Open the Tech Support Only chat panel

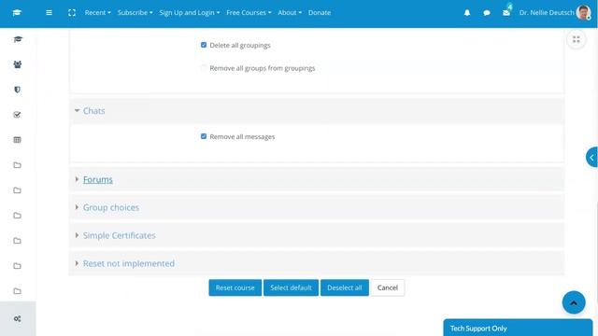[x=518, y=328]
